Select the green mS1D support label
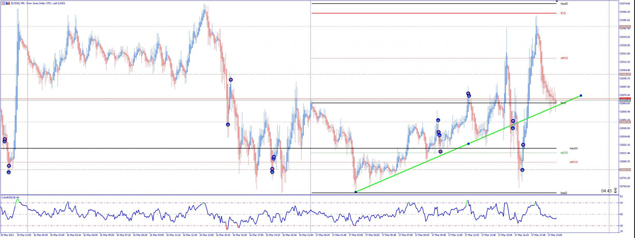The height and width of the screenshot is (238, 635). pos(564,153)
